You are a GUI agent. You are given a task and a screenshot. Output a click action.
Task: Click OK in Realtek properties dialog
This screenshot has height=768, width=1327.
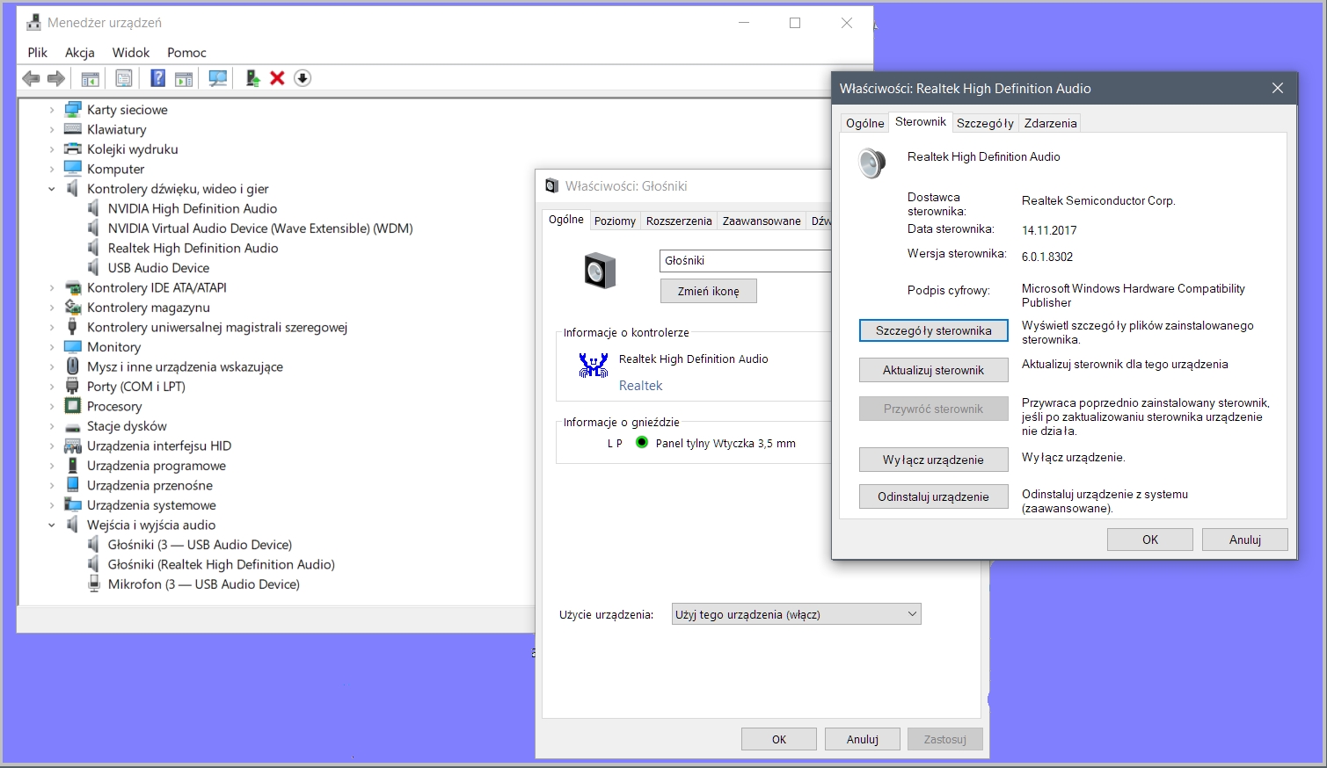(1150, 540)
